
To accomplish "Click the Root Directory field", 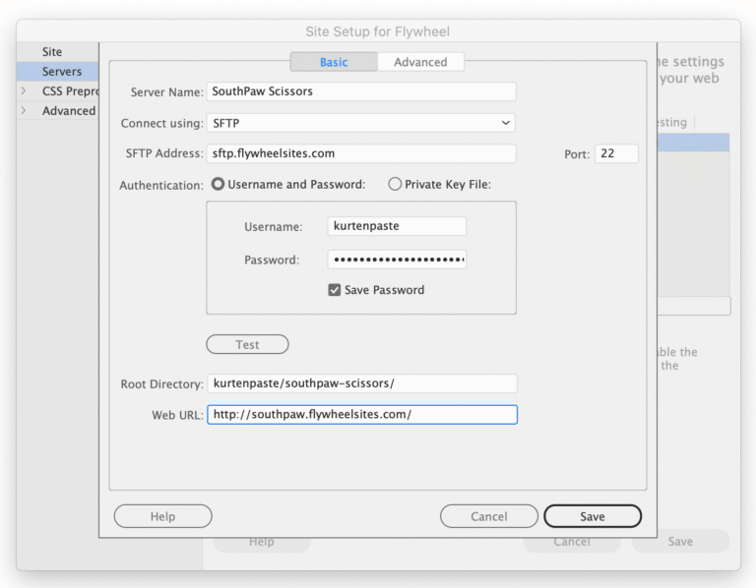I will [361, 383].
